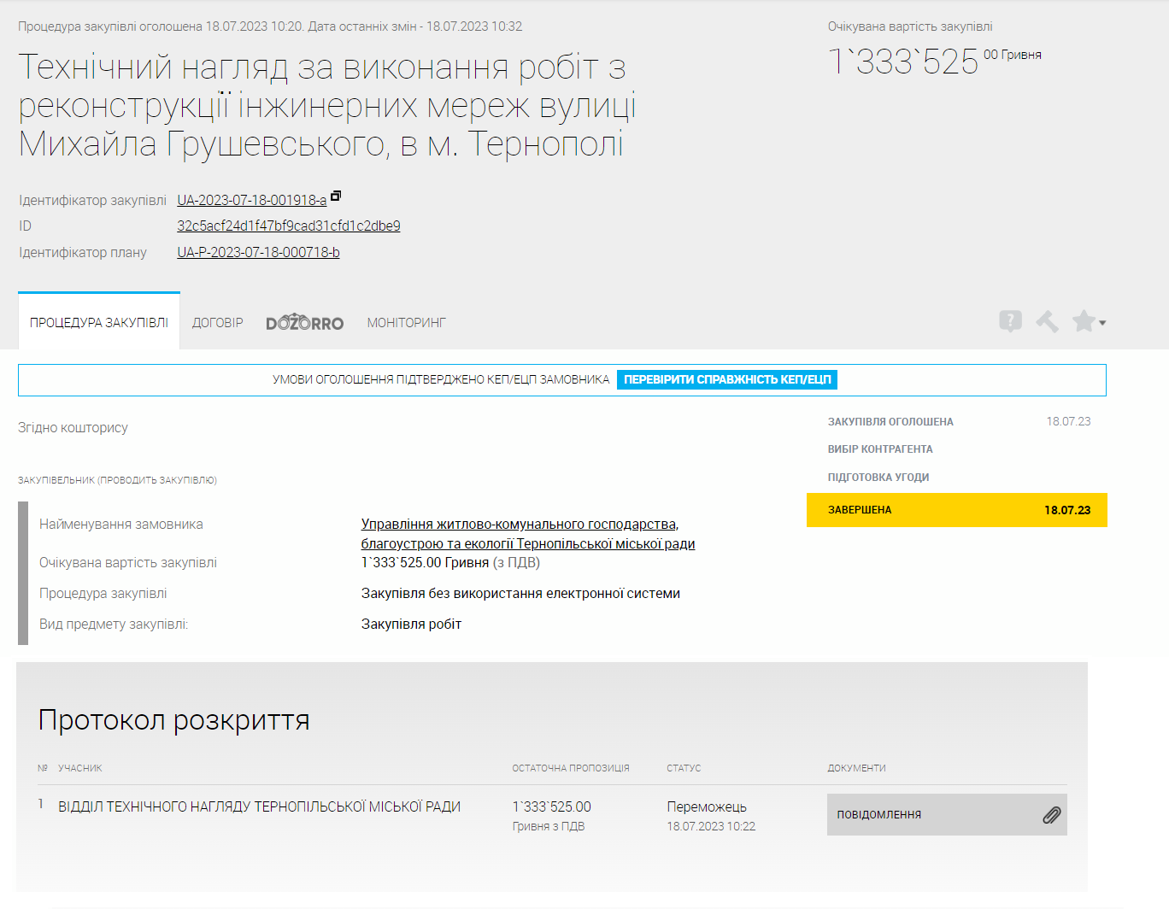The height and width of the screenshot is (909, 1169).
Task: Click the yellow ЗАВЕРШЕНА status stage
Action: [957, 509]
